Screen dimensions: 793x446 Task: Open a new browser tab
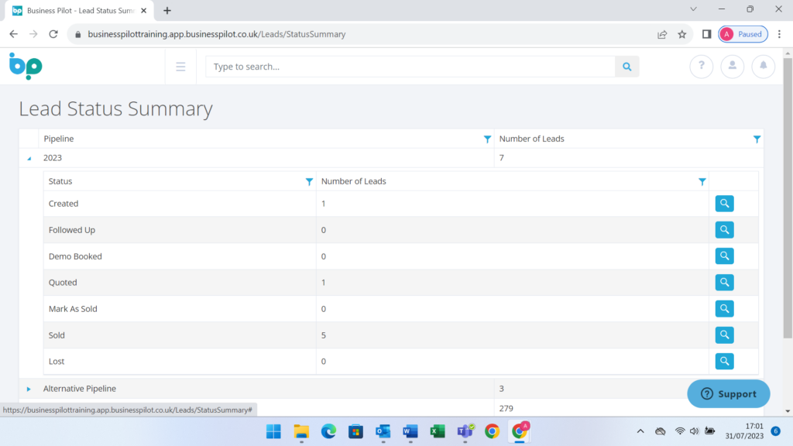click(167, 11)
